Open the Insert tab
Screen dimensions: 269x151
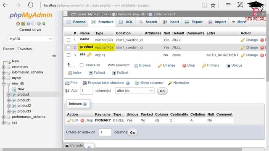tap(171, 22)
